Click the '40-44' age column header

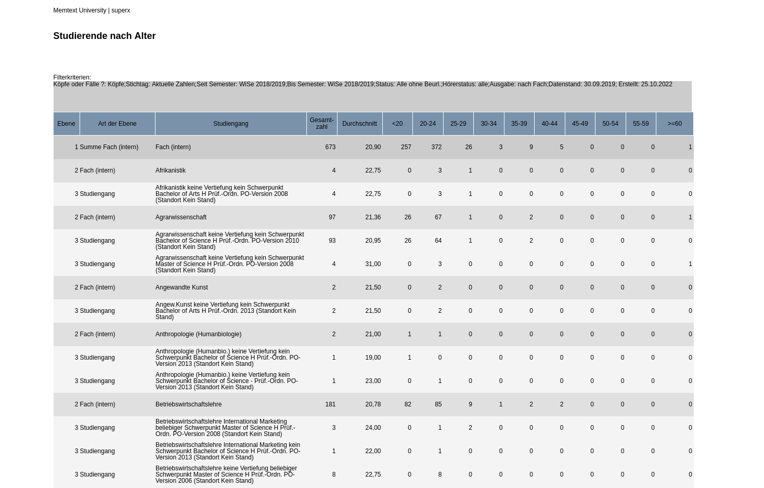549,124
